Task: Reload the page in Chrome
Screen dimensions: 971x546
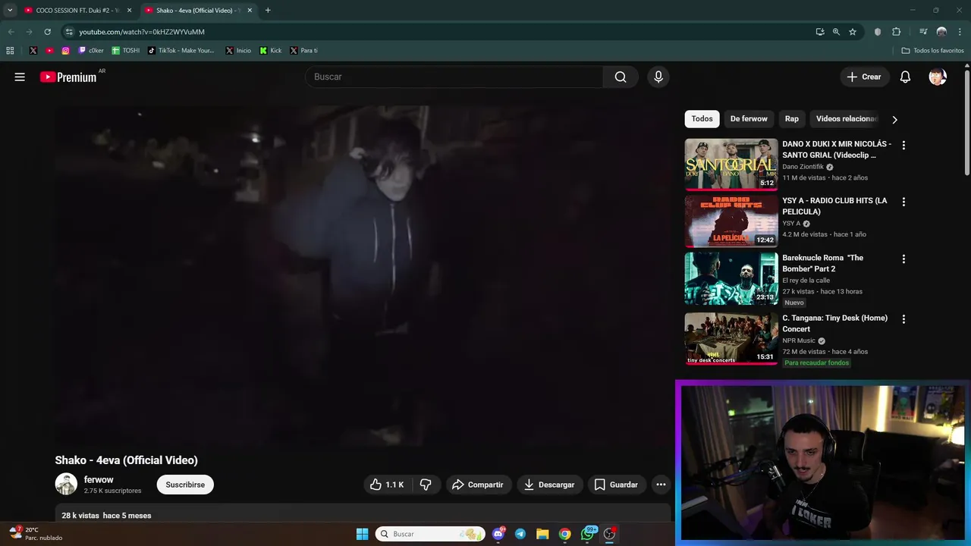Action: pos(47,32)
